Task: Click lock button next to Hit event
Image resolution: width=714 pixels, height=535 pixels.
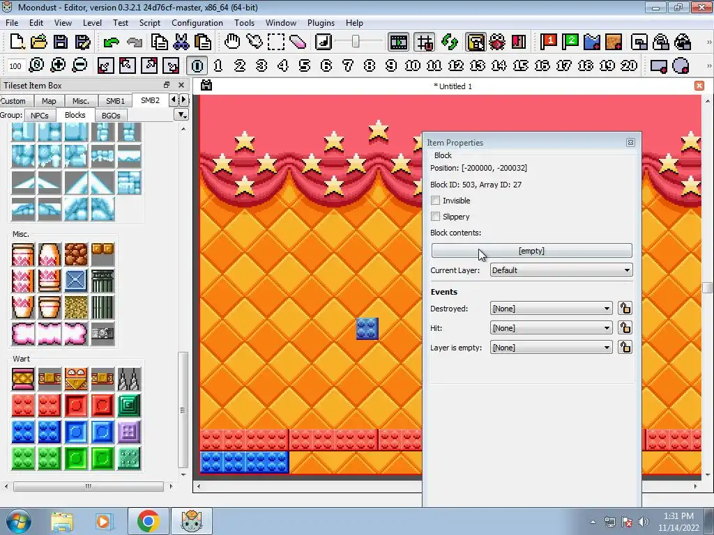Action: point(625,328)
